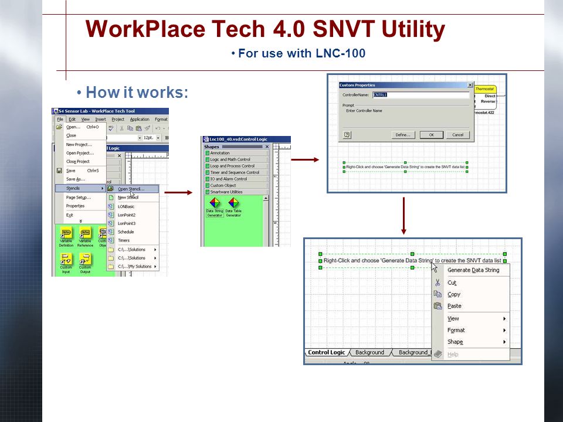563x422 pixels.
Task: Open the View submenu in the context menu
Action: 471,319
